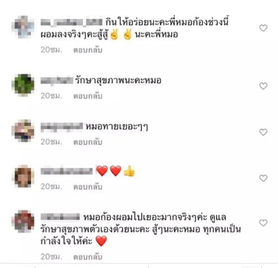Open username before กินให้อร่อยนะคะพี่หมอก้อง
The image size is (278, 268).
pyautogui.click(x=71, y=22)
